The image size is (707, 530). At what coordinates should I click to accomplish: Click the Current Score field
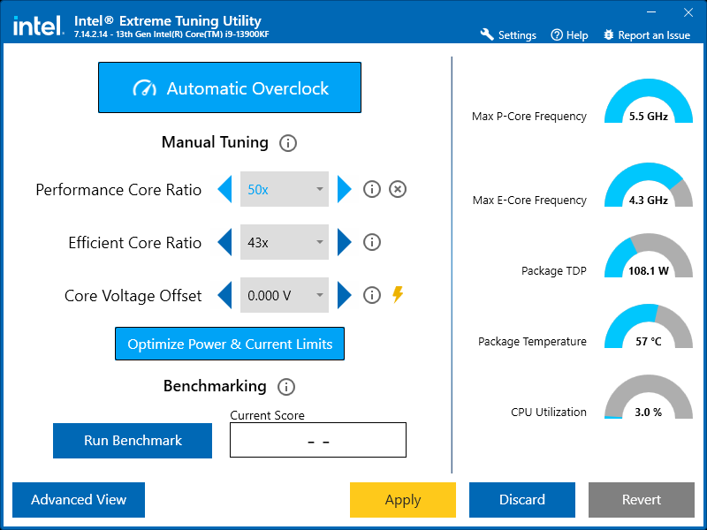point(318,440)
